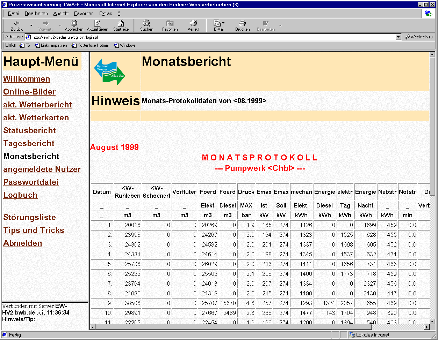Click the vertical scrollbar down arrow
The height and width of the screenshot is (340, 438).
coord(432,321)
